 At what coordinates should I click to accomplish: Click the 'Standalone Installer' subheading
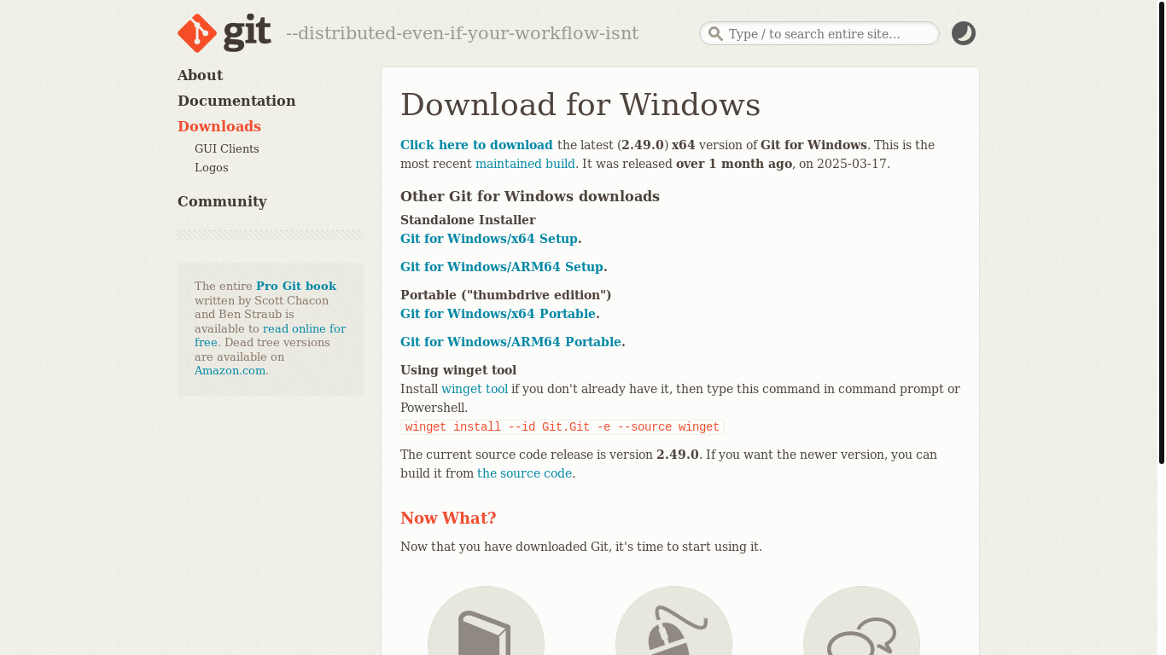coord(468,220)
